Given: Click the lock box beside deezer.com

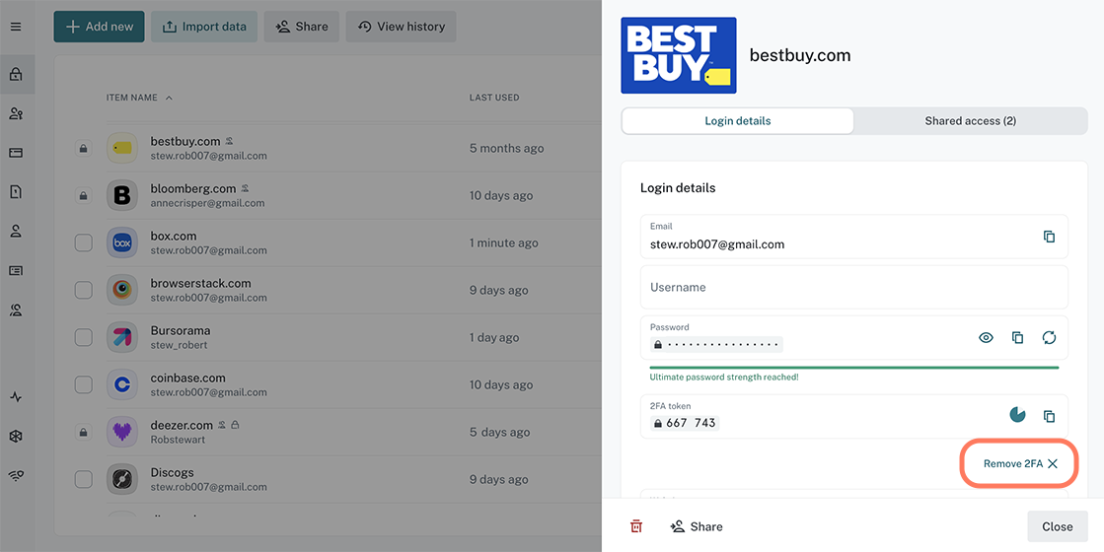Looking at the screenshot, I should click(83, 432).
